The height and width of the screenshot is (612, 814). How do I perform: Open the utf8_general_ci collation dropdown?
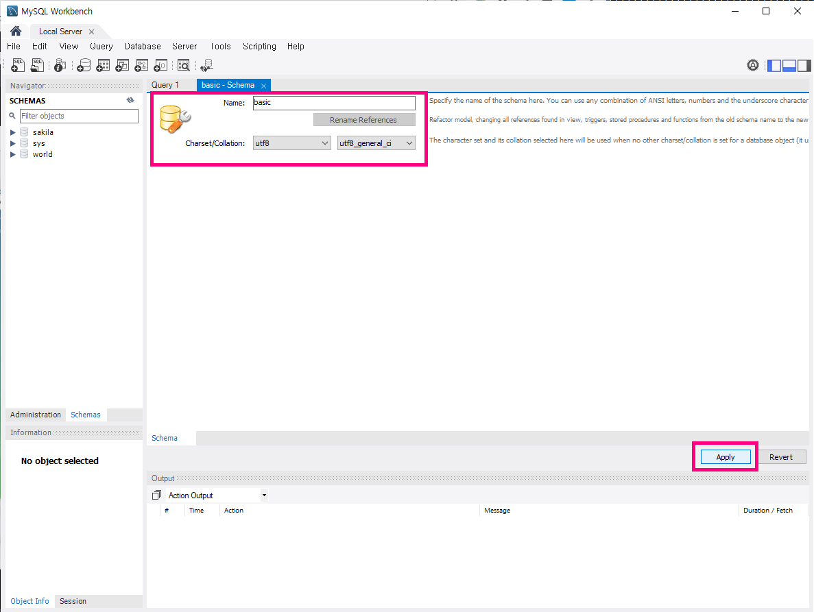(376, 143)
